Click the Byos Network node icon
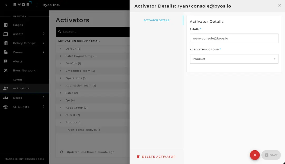 click(x=6, y=70)
